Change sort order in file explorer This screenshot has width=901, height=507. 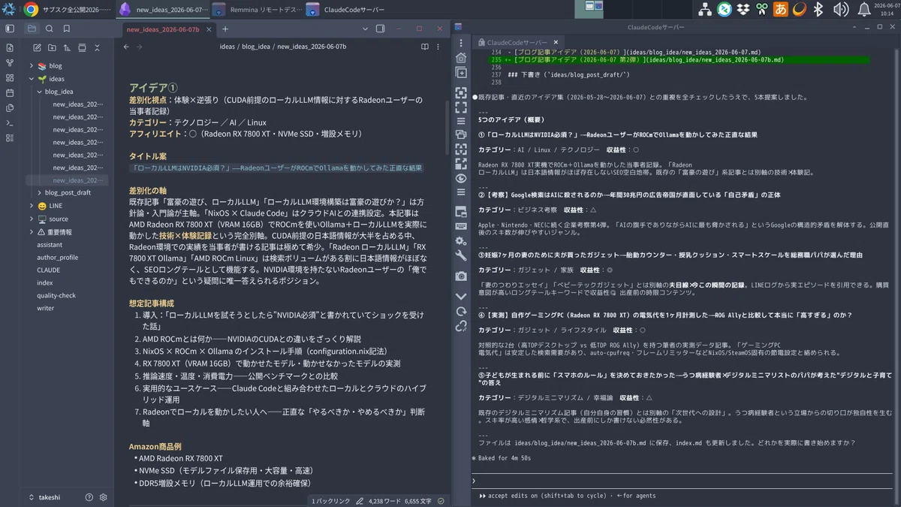point(67,48)
